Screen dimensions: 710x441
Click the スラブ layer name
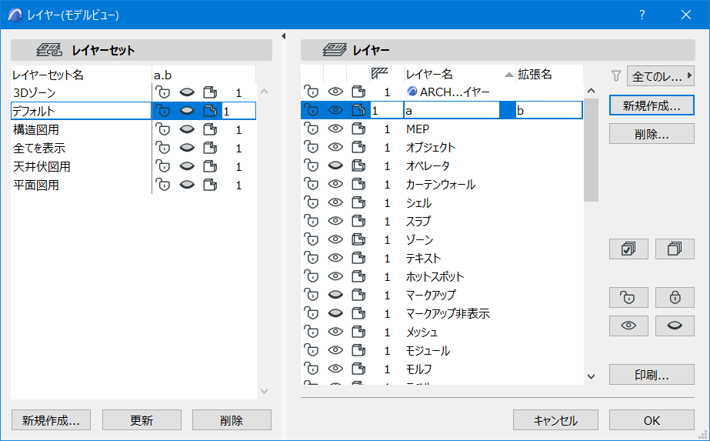coord(418,221)
